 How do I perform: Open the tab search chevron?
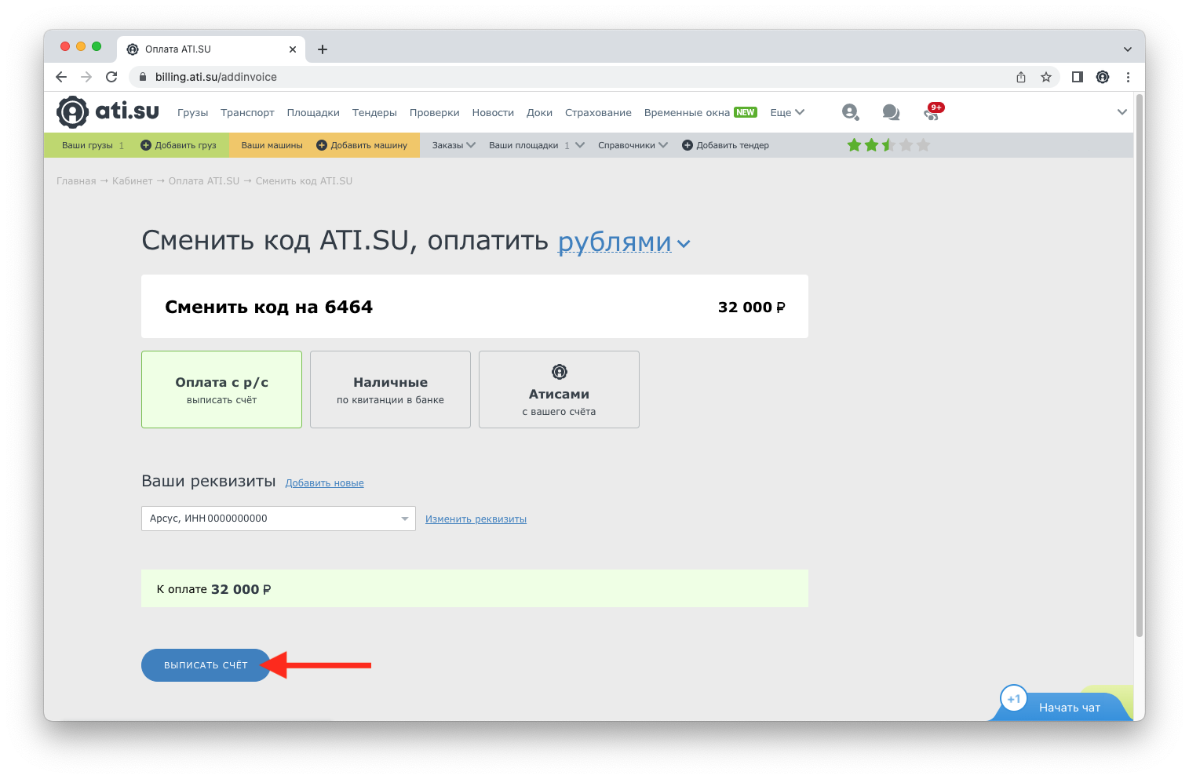tap(1127, 49)
